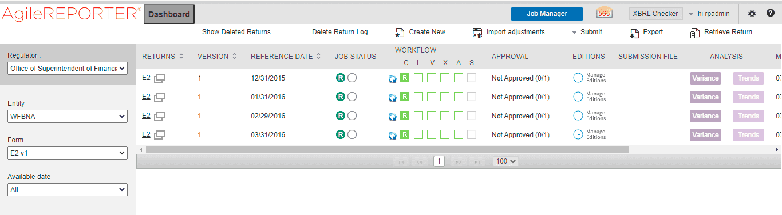Toggle workflow L box for 12/31/2015 row
The height and width of the screenshot is (215, 782).
coord(418,78)
